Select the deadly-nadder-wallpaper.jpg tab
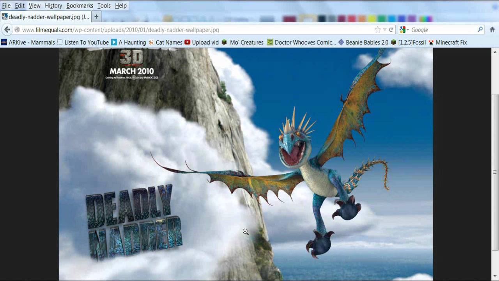The width and height of the screenshot is (499, 281). (46, 17)
